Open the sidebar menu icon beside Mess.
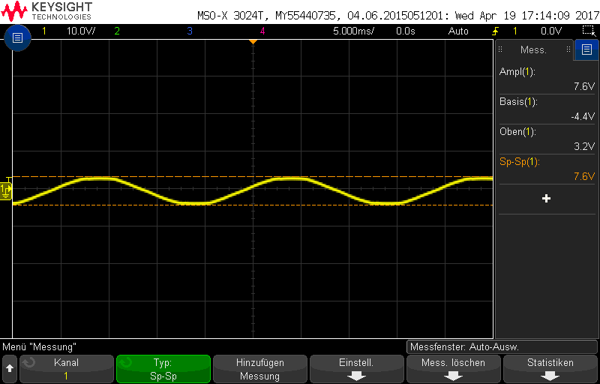The width and height of the screenshot is (600, 384). [x=586, y=49]
